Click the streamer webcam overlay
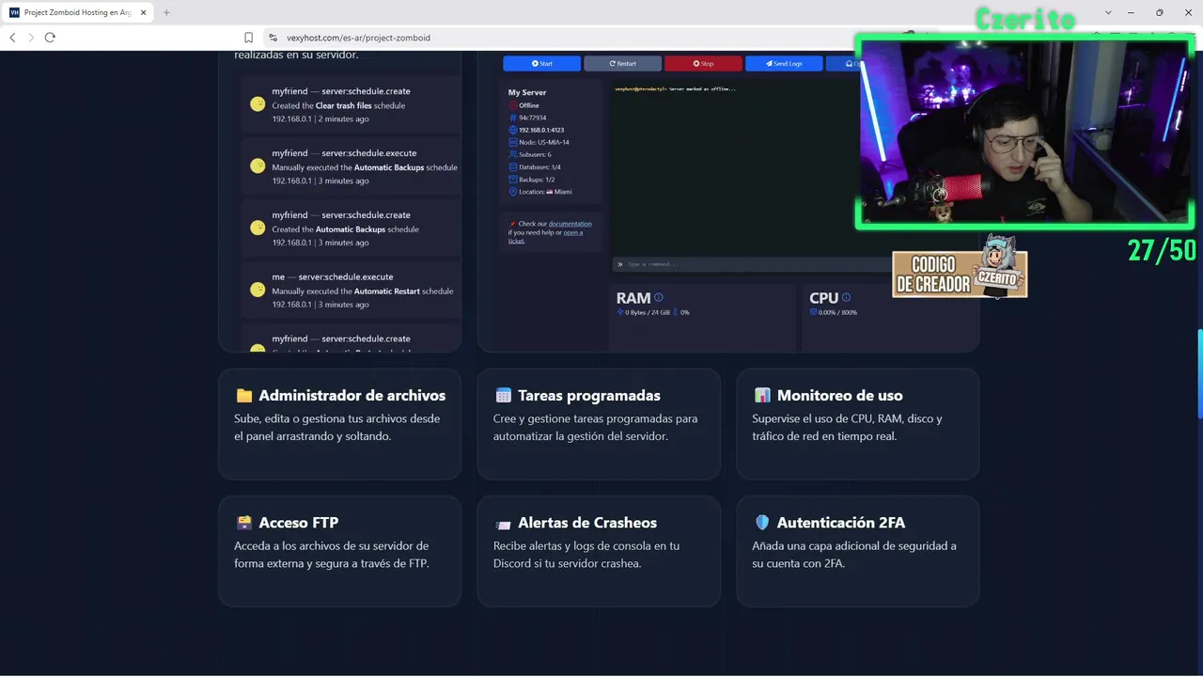The height and width of the screenshot is (677, 1203). coord(1024,133)
